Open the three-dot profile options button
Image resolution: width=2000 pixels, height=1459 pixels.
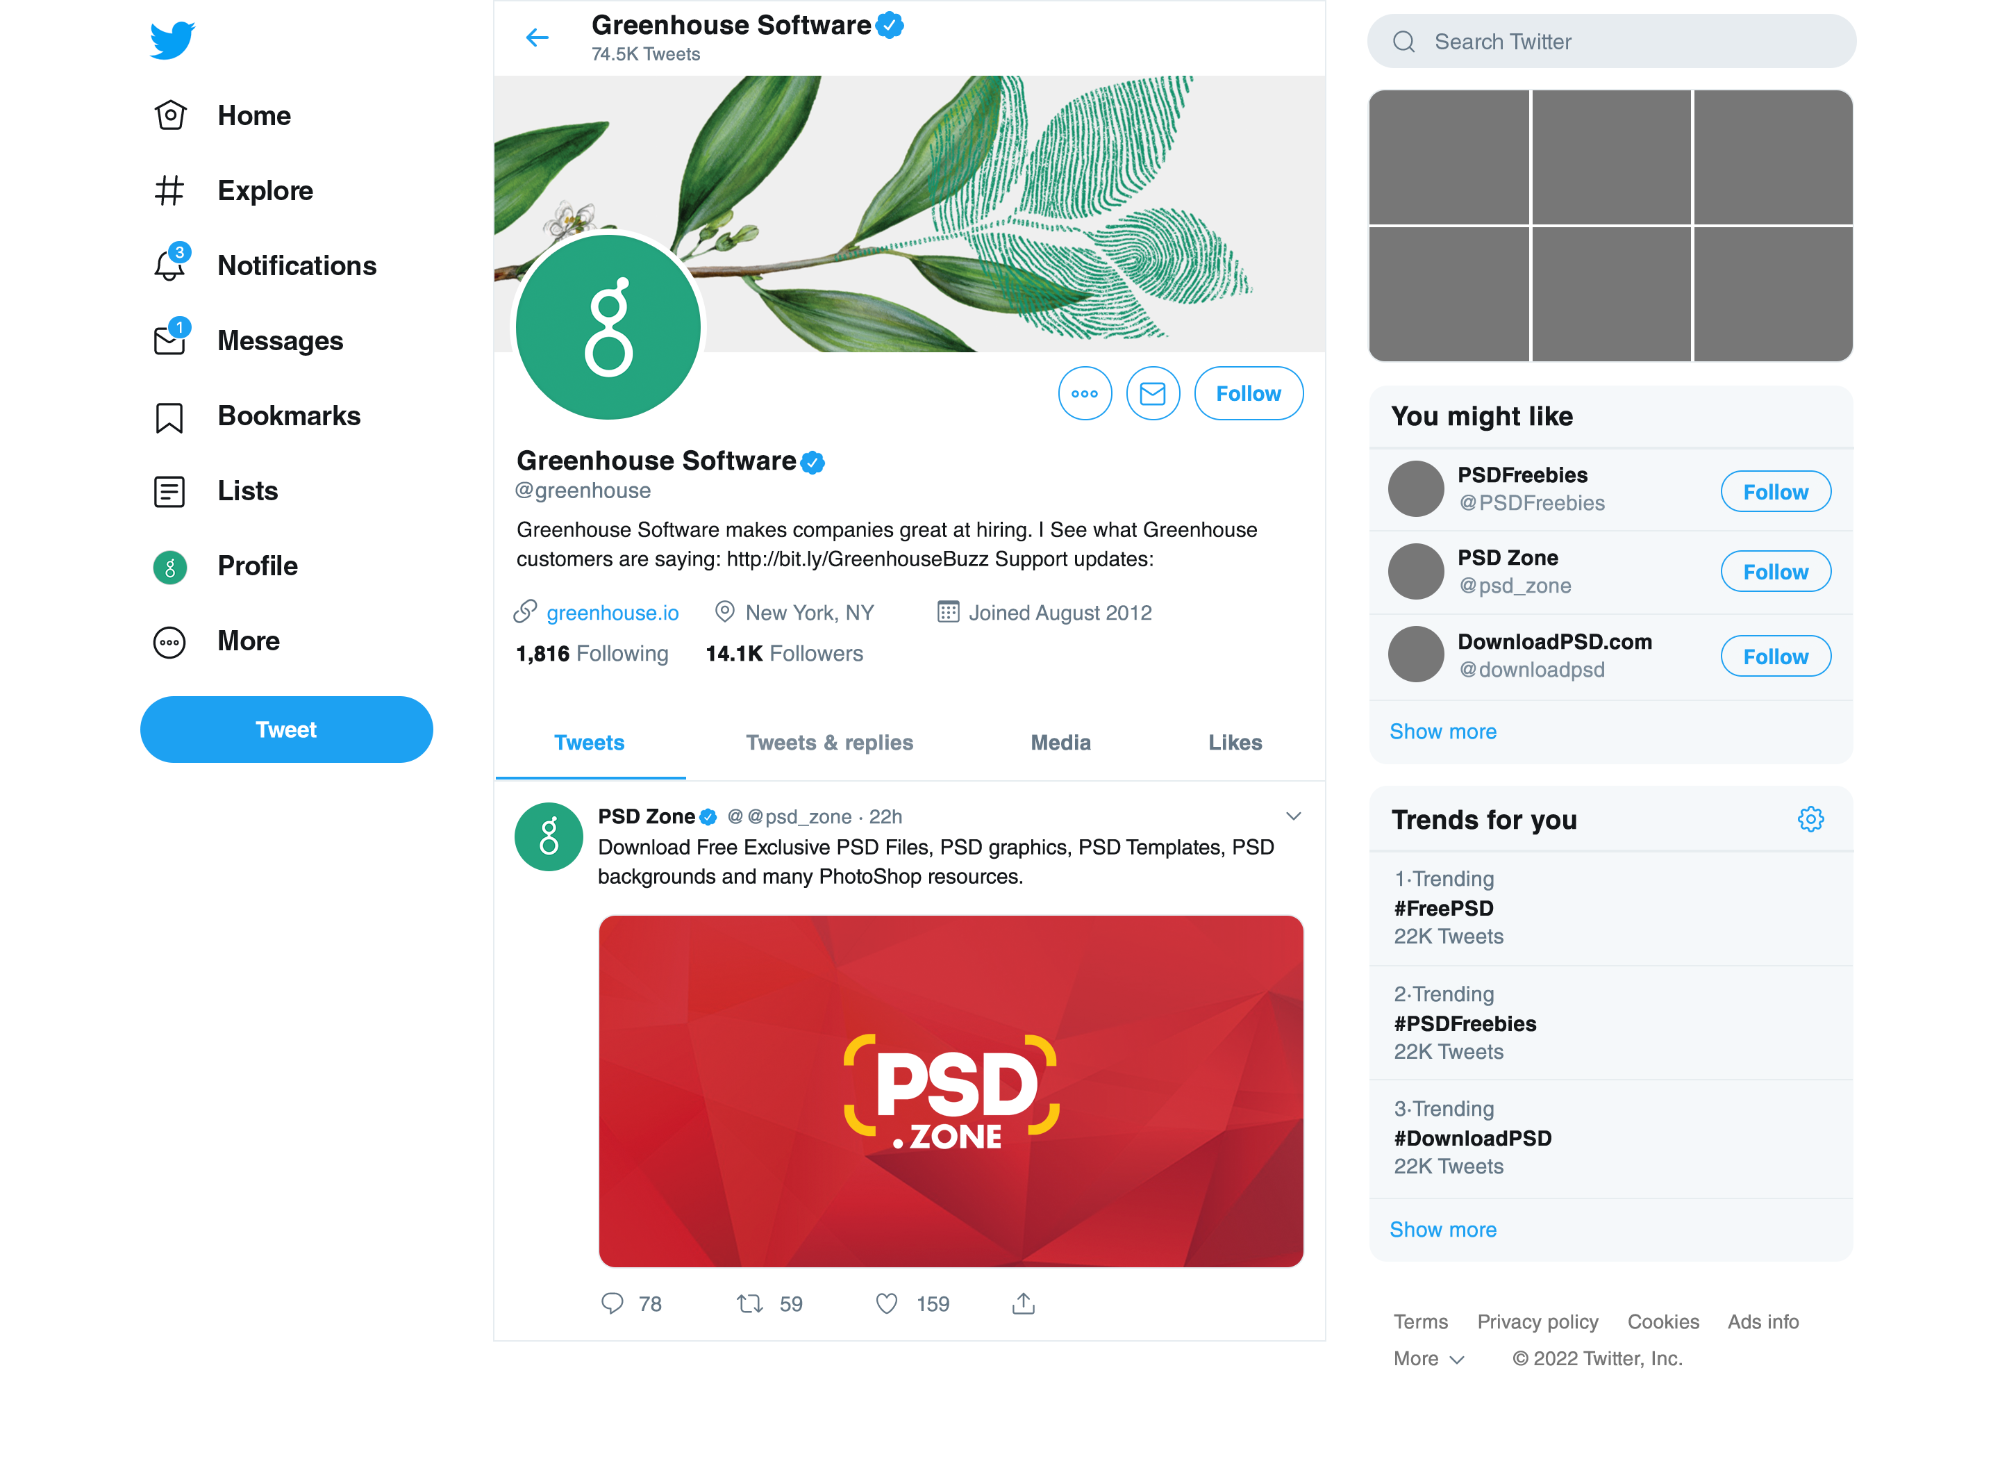point(1084,393)
